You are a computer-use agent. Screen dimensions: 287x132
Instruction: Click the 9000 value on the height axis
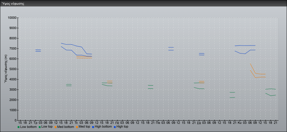pyautogui.click(x=13, y=28)
